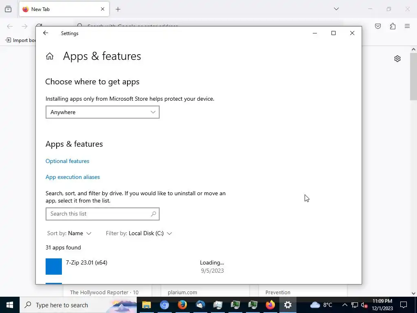The height and width of the screenshot is (313, 417).
Task: Select the New Tab tab in Firefox
Action: click(x=64, y=9)
